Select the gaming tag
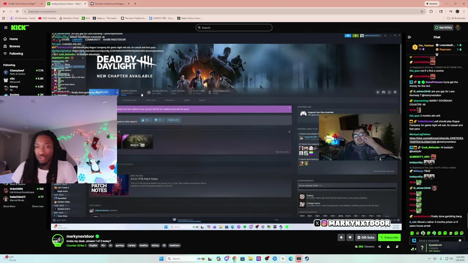Viewport: 468px width, 263px height. point(120,245)
